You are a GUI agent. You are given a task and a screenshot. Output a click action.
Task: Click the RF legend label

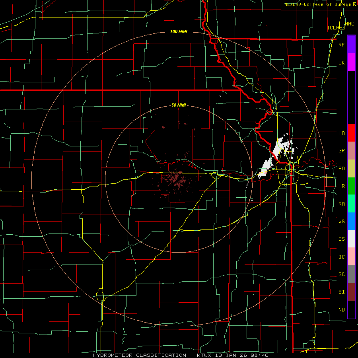(341, 45)
